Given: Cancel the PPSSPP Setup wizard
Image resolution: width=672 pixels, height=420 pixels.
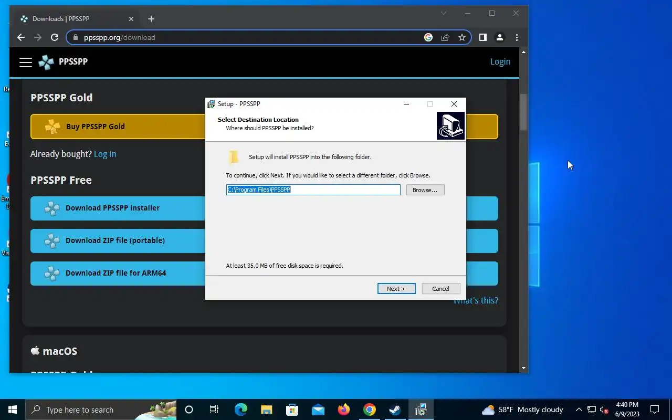Looking at the screenshot, I should click(x=440, y=289).
